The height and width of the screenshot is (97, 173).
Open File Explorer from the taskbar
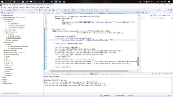coord(14,2)
